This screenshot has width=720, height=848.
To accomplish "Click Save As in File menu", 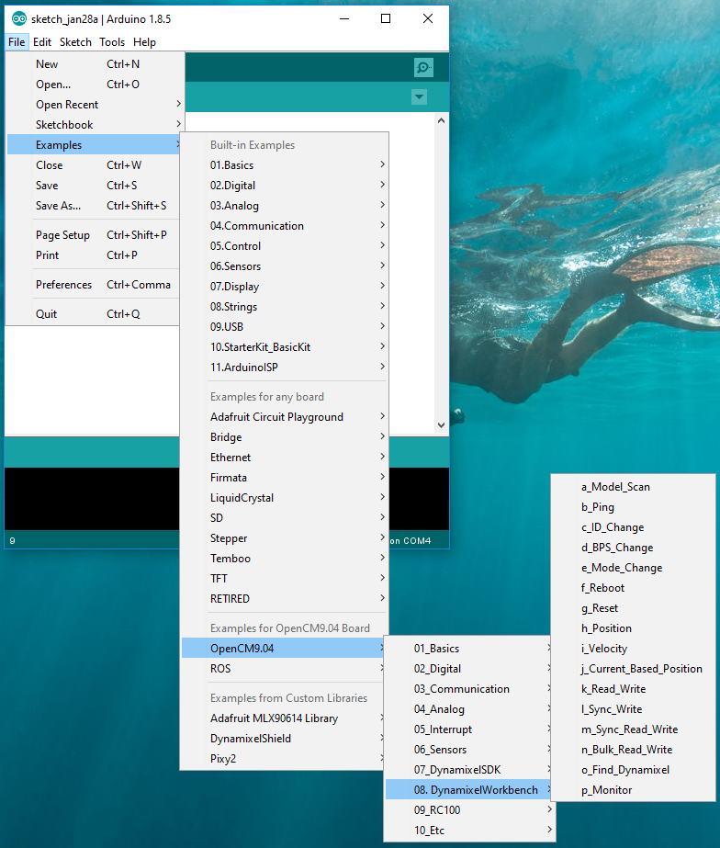I will tap(58, 206).
